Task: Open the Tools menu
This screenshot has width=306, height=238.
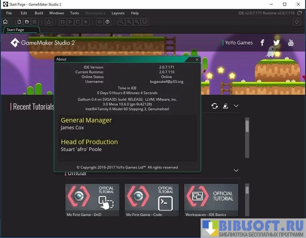Action: (x=74, y=13)
